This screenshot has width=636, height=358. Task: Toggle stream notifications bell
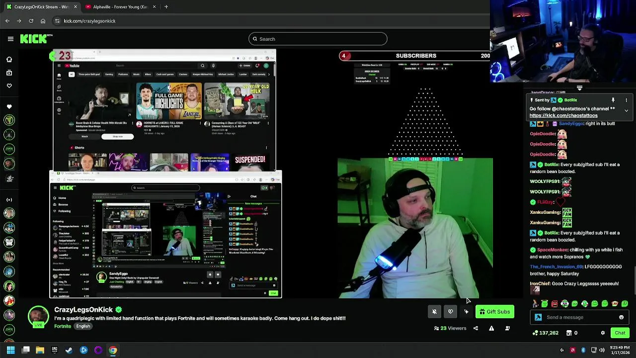coord(434,312)
